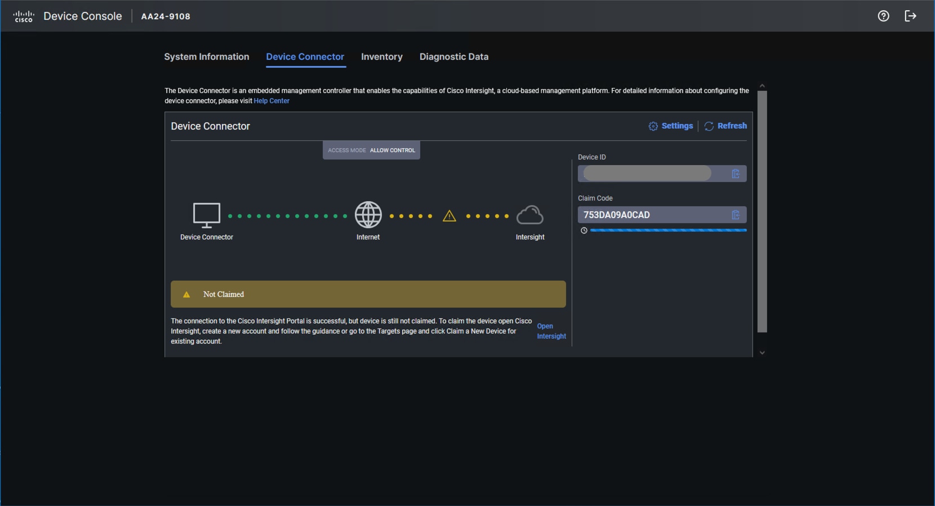Viewport: 935px width, 506px height.
Task: Click the Not Claimed warning icon
Action: tap(186, 295)
